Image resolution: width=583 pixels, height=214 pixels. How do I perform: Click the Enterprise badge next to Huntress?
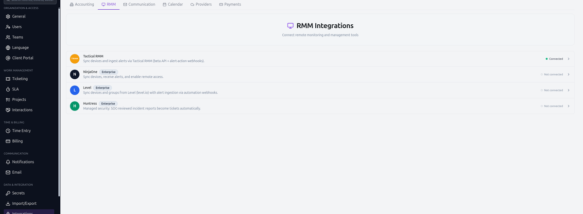coord(108,103)
